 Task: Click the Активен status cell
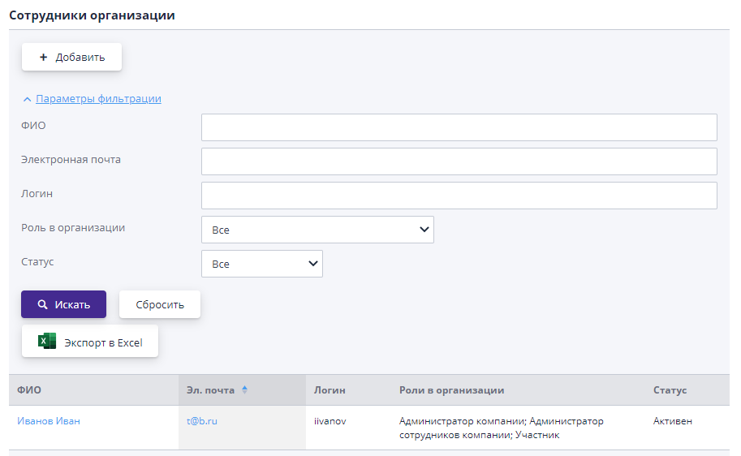[x=672, y=421]
